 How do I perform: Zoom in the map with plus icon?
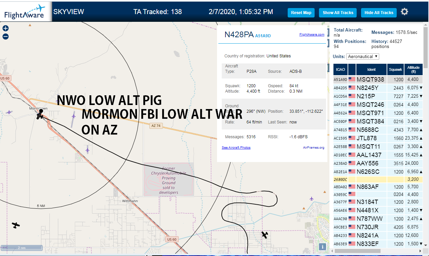(5, 29)
